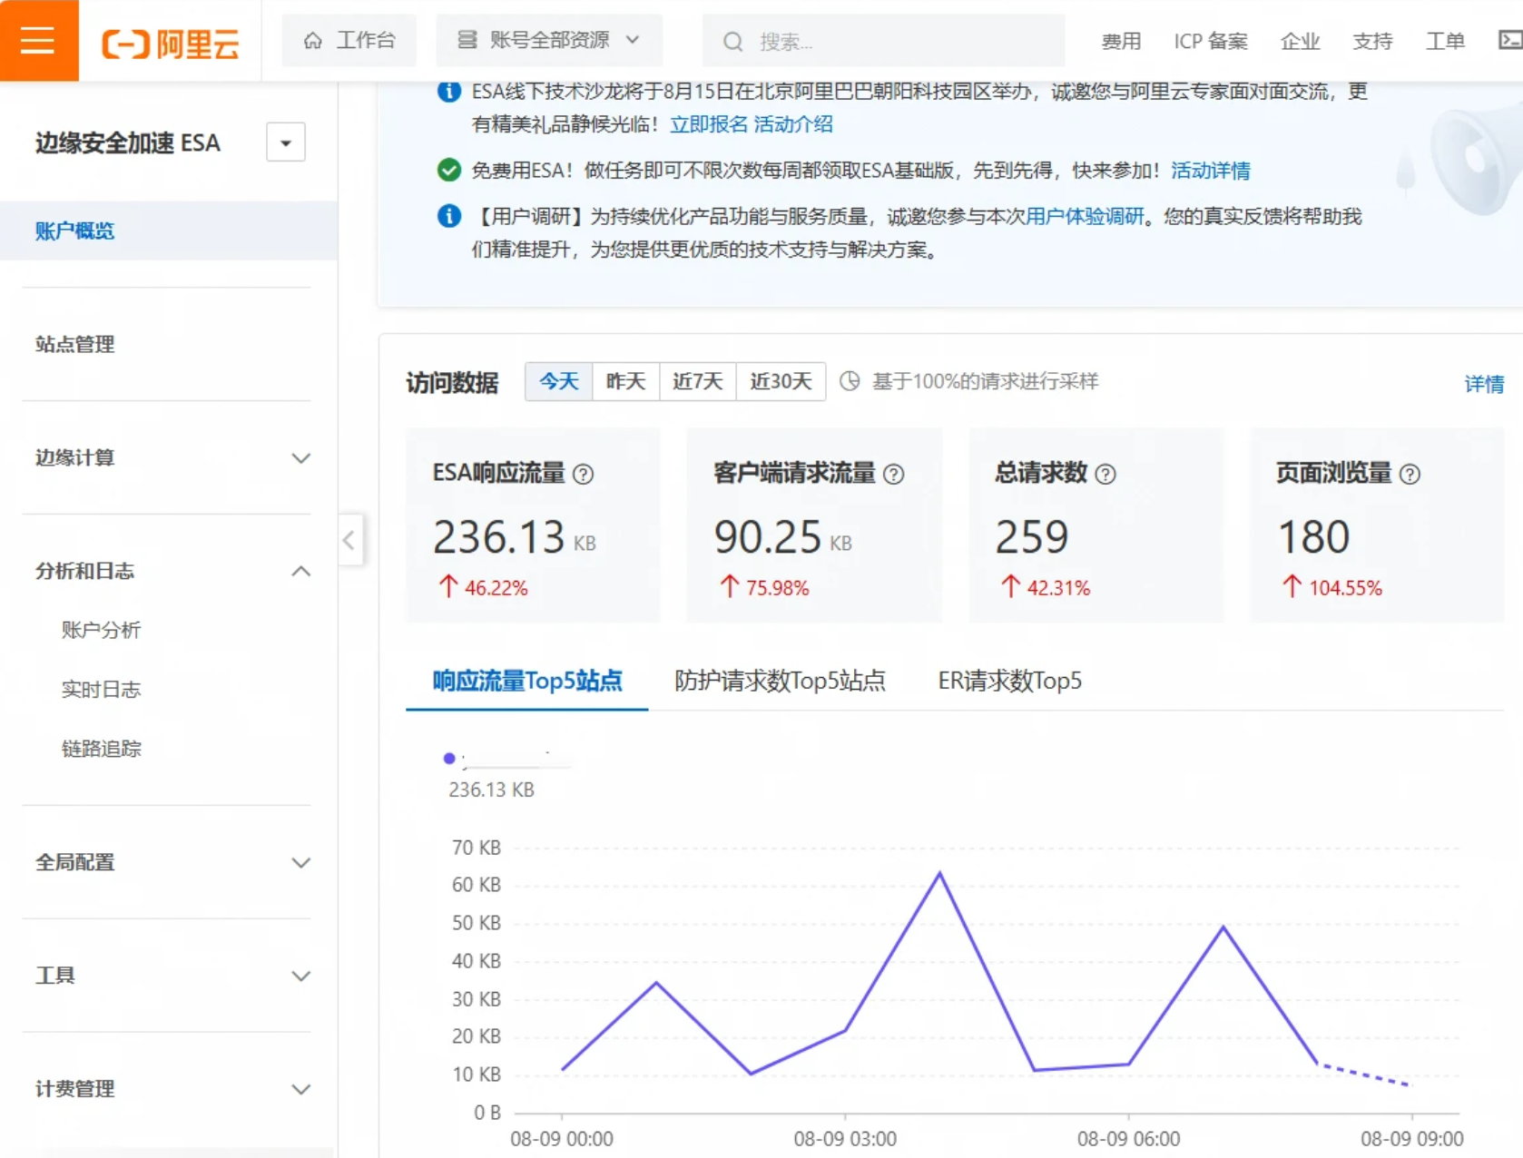Viewport: 1523px width, 1158px height.
Task: Open the Cloud Shell terminal icon
Action: tap(1510, 40)
